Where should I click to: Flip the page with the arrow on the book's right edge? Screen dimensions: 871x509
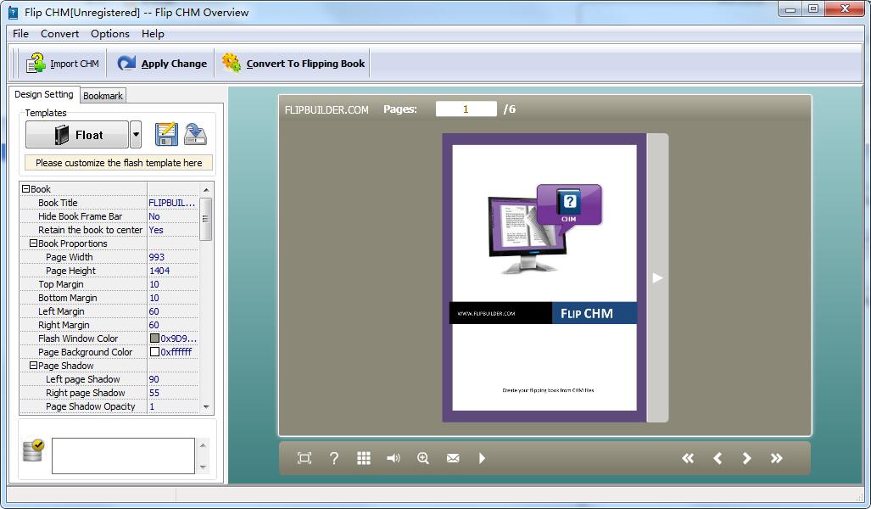coord(657,278)
